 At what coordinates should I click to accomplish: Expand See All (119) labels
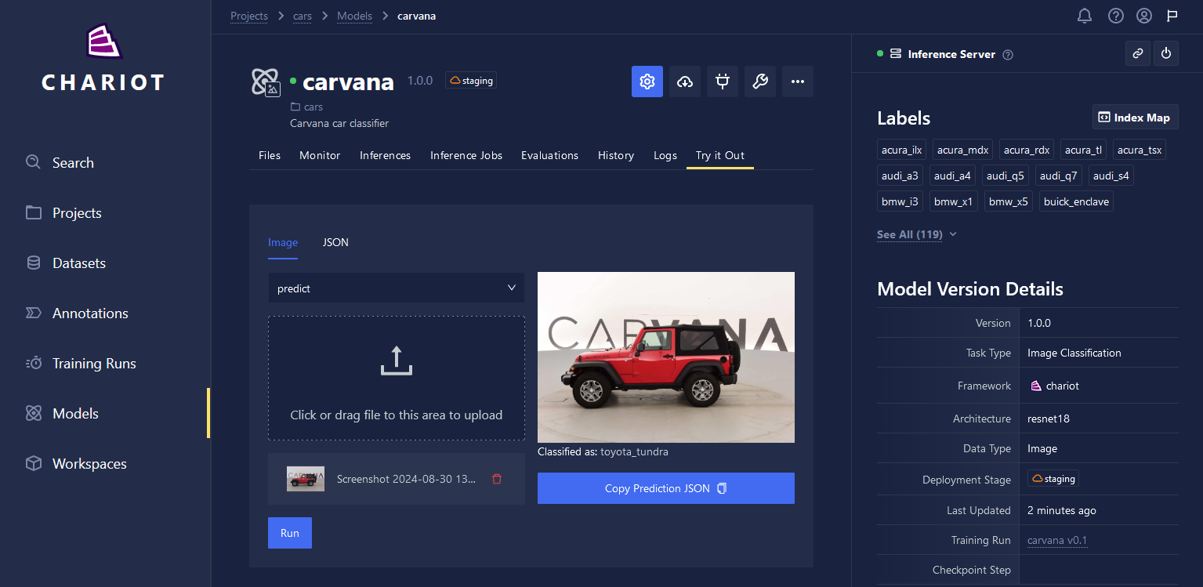click(x=916, y=234)
